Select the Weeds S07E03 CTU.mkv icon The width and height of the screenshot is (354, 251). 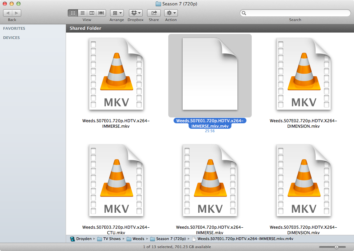coord(116,180)
